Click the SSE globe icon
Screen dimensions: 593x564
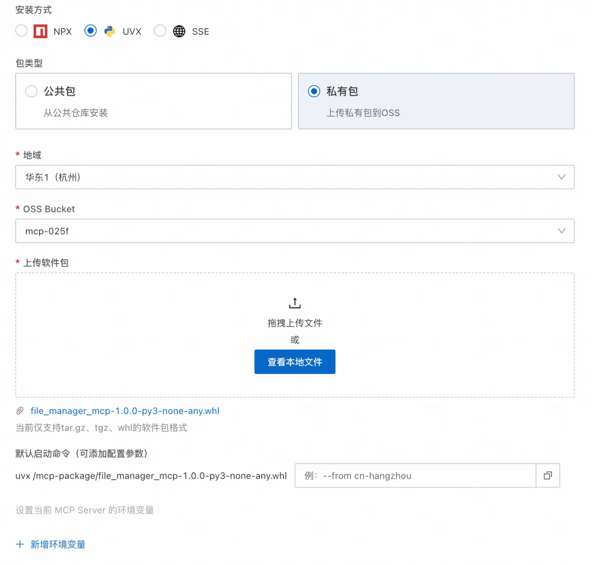click(x=179, y=31)
